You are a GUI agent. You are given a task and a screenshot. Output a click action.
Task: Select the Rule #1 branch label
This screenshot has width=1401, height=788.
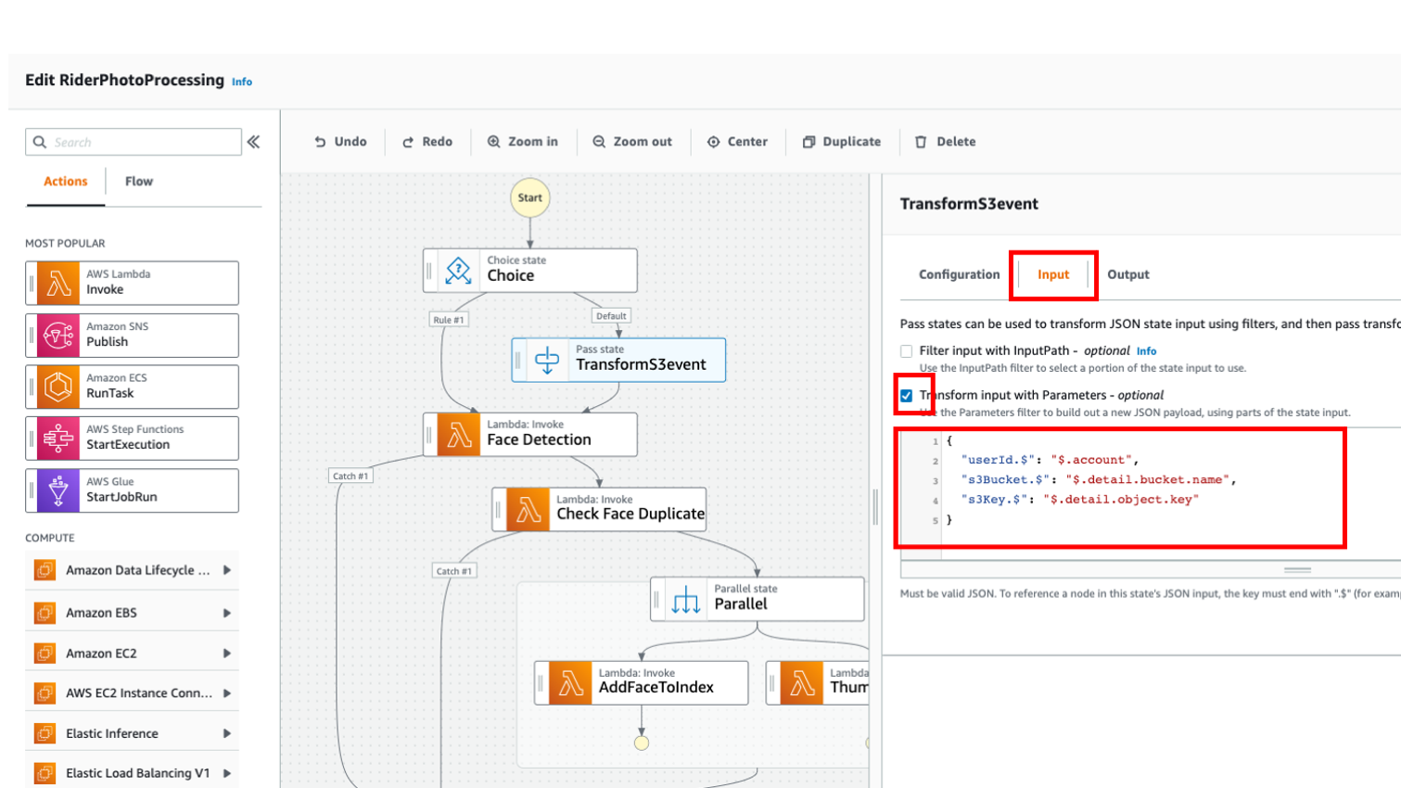tap(449, 320)
